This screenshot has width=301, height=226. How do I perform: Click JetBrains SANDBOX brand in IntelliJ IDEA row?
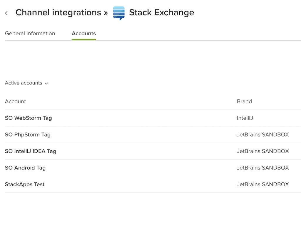click(263, 151)
